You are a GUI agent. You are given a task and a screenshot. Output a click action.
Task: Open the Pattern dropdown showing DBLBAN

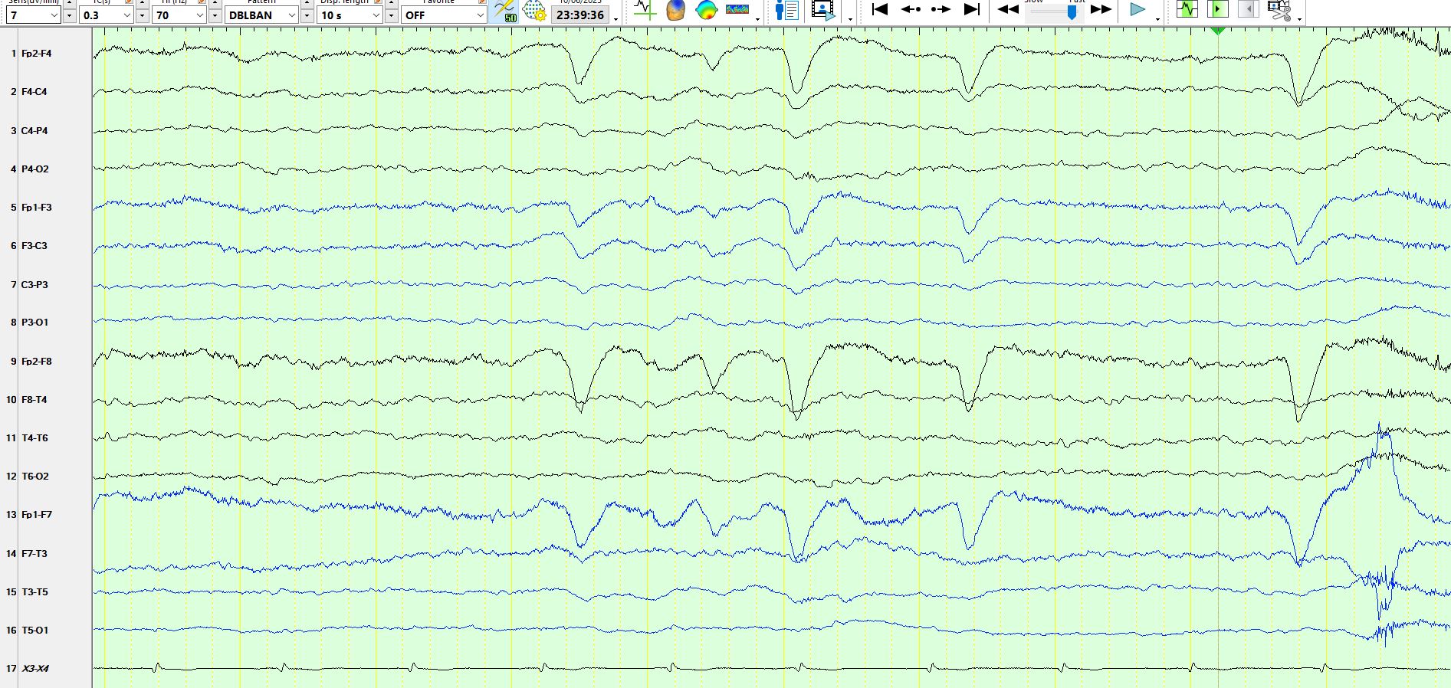pos(291,15)
